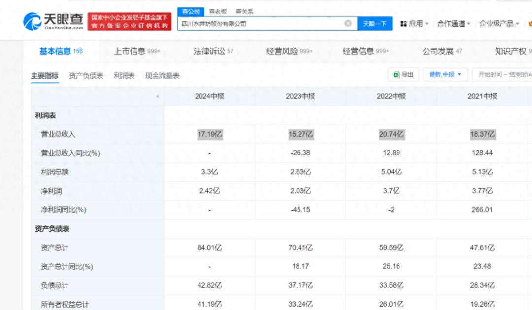Click the 2023中报 column header
The image size is (532, 310).
point(300,96)
